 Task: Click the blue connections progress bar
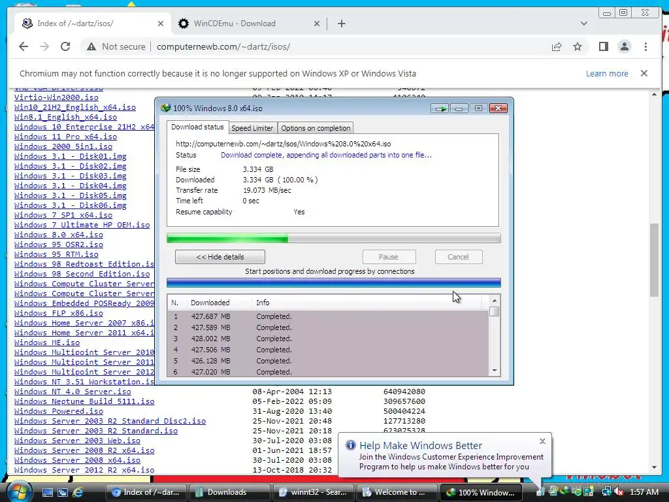[x=334, y=282]
